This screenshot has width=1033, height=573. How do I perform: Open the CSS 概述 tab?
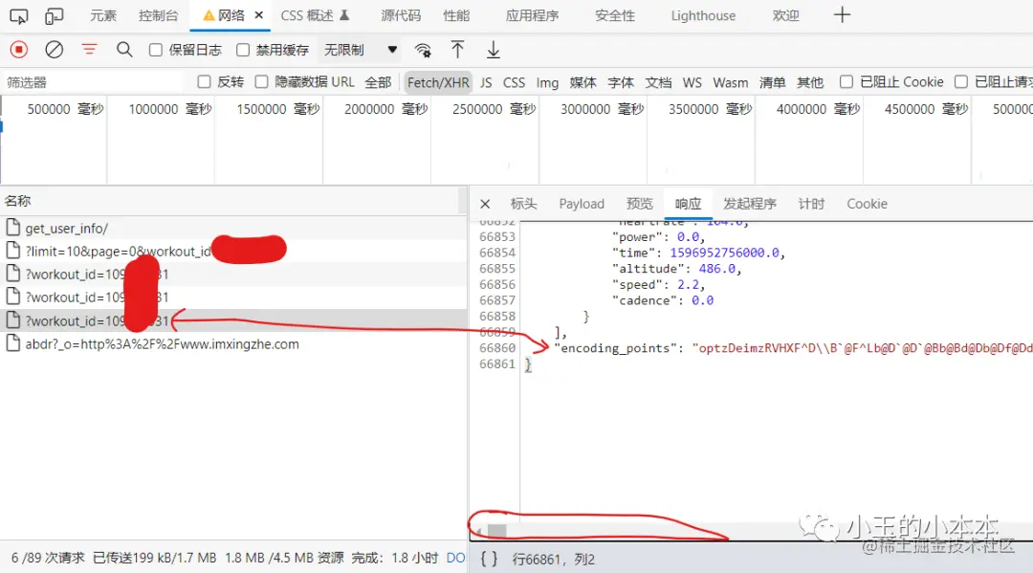(315, 16)
